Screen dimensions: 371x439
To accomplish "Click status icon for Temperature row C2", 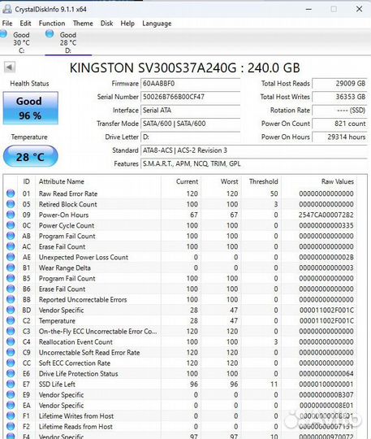I will click(x=11, y=320).
